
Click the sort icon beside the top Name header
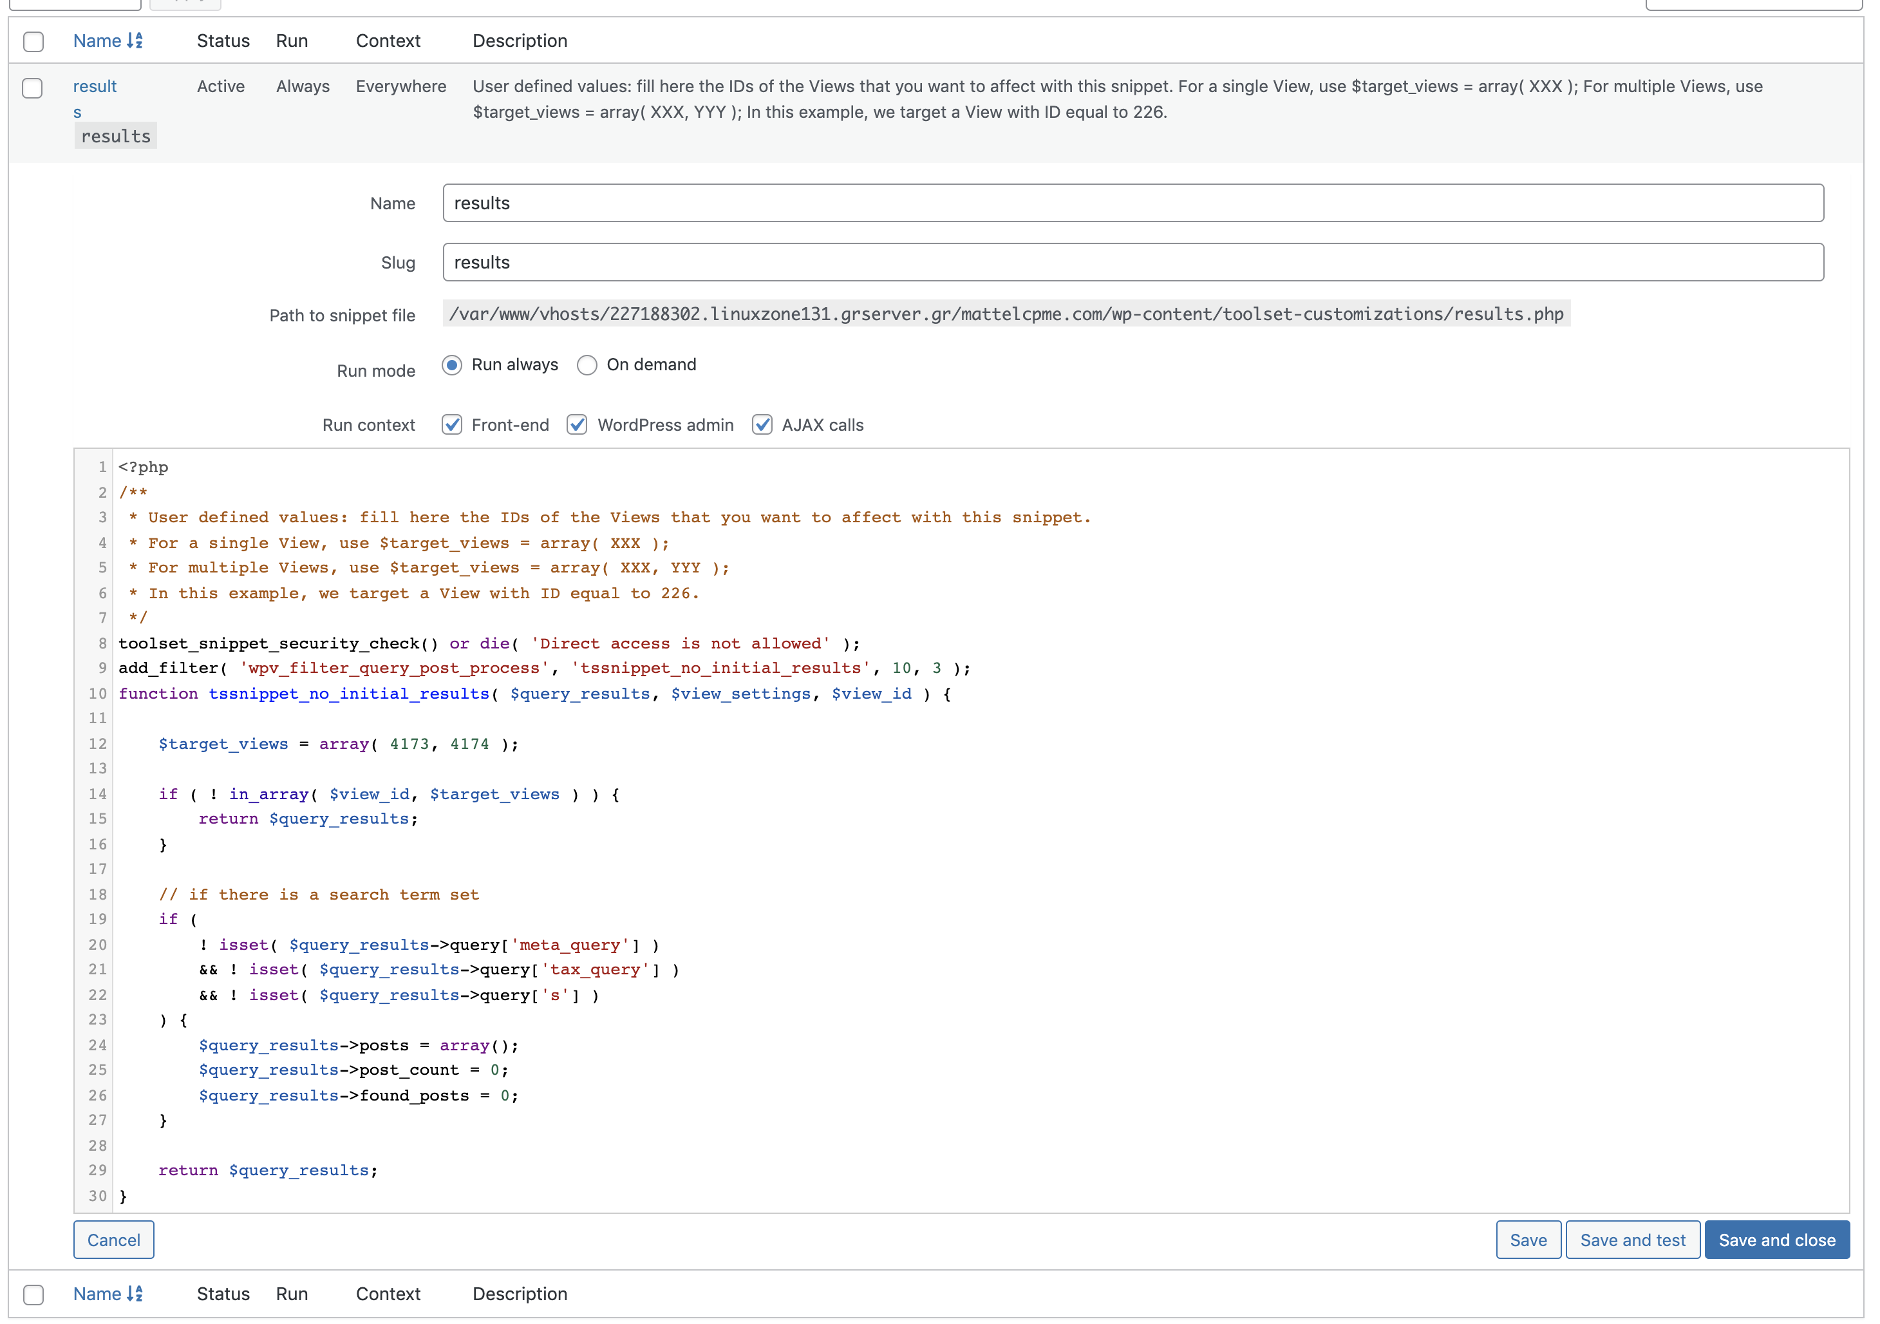[x=135, y=41]
